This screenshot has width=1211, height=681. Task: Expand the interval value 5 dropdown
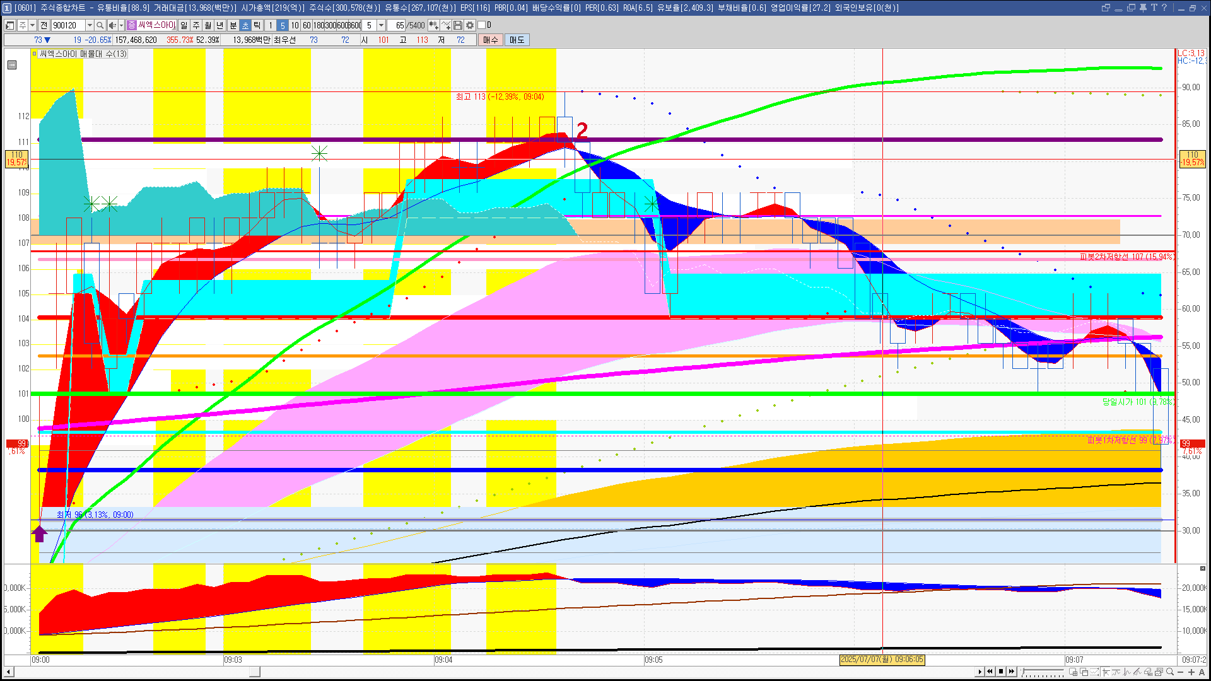pyautogui.click(x=381, y=25)
